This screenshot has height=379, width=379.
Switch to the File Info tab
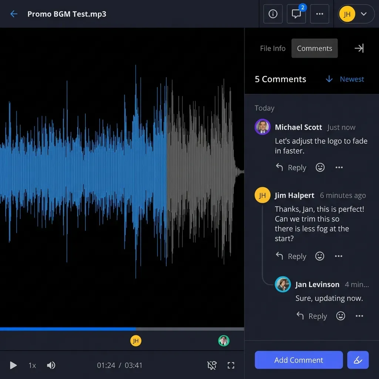272,48
